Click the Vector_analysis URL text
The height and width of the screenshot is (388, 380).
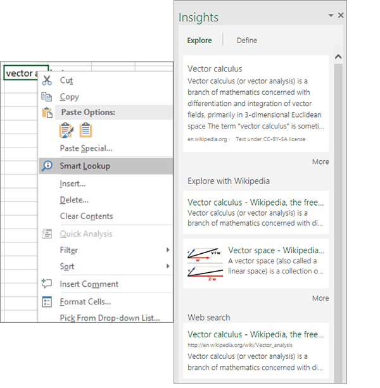[240, 345]
